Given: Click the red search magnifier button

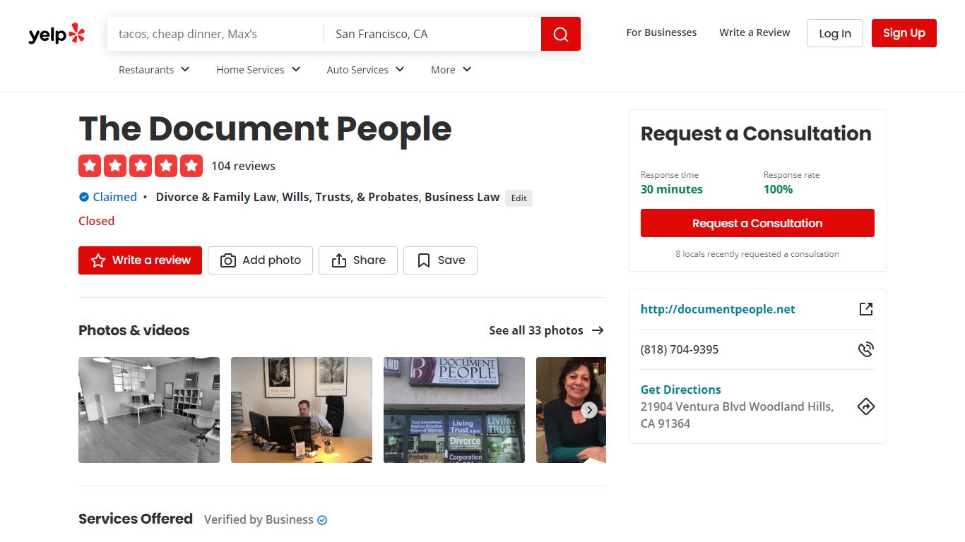Looking at the screenshot, I should tap(561, 34).
